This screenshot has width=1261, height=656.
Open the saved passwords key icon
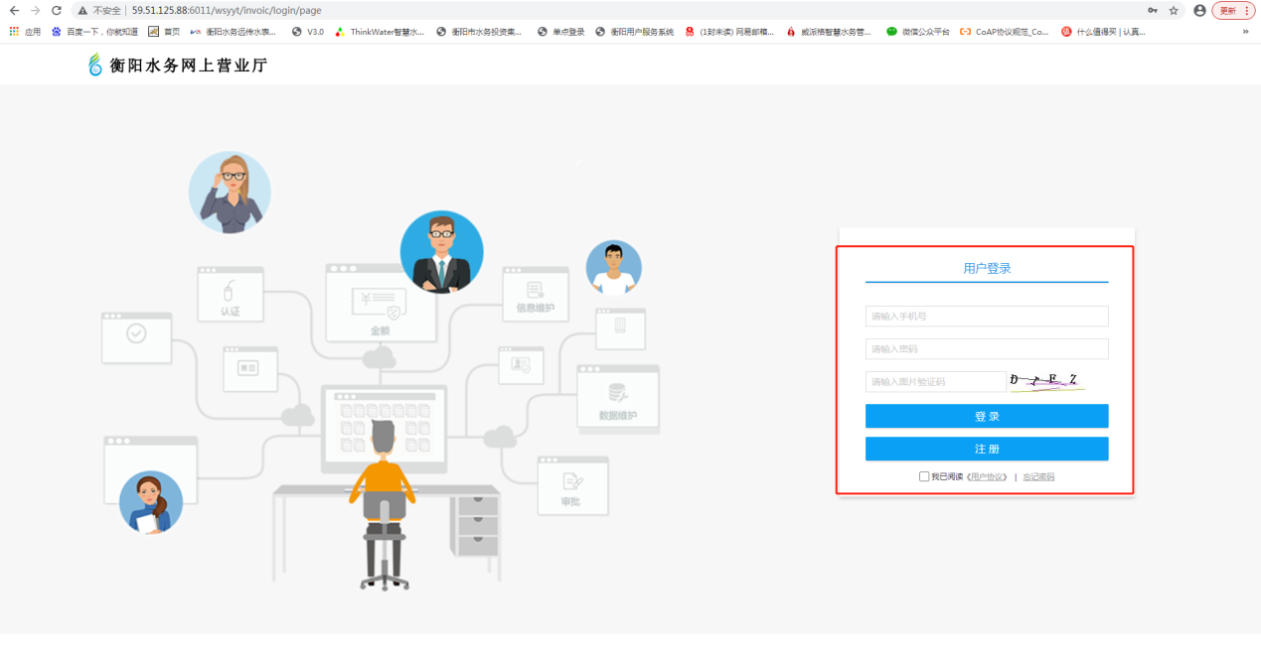coord(1152,10)
